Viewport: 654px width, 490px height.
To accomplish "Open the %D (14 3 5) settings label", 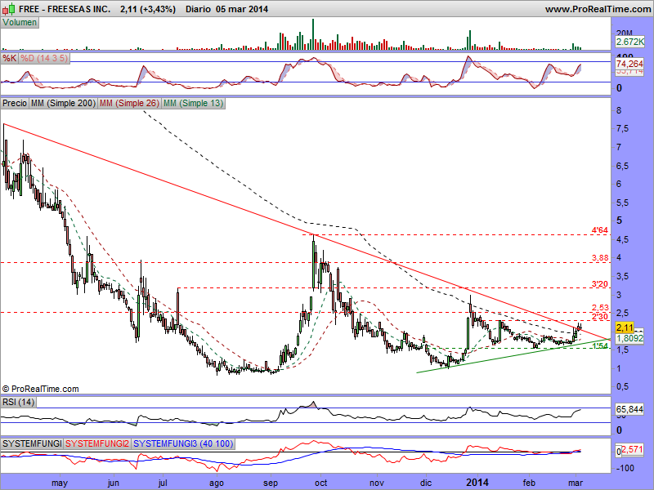I will 44,58.
